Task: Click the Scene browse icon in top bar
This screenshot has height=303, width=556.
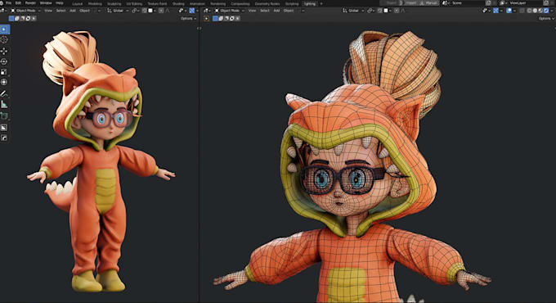Action: tap(446, 3)
